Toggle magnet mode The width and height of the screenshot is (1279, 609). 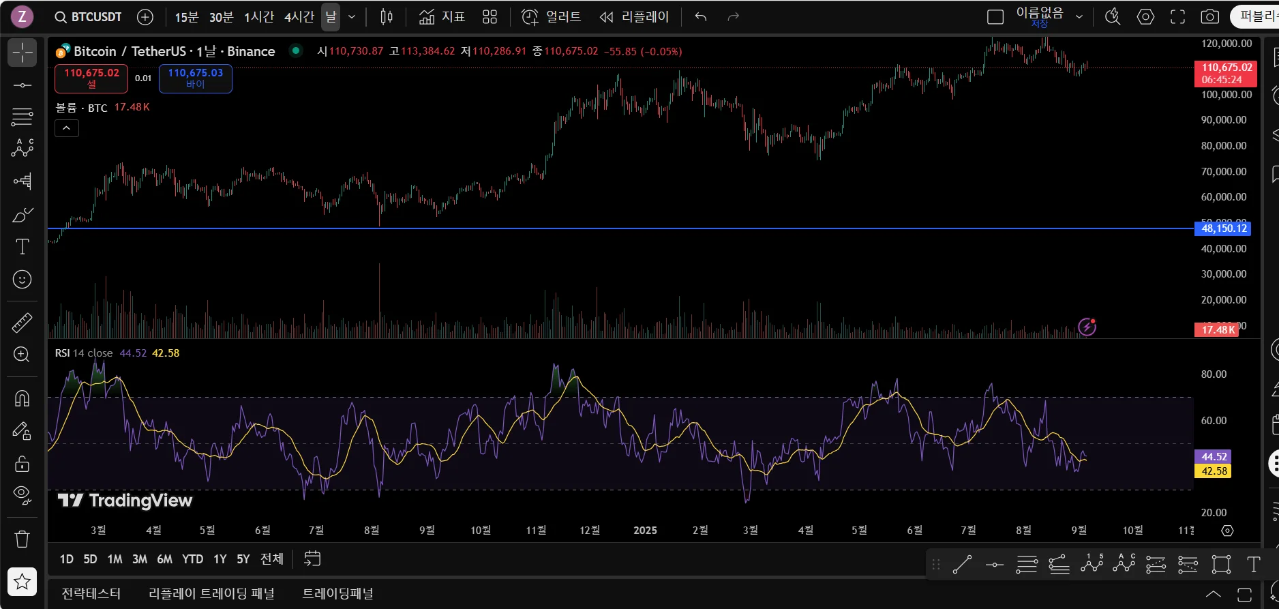pyautogui.click(x=22, y=398)
